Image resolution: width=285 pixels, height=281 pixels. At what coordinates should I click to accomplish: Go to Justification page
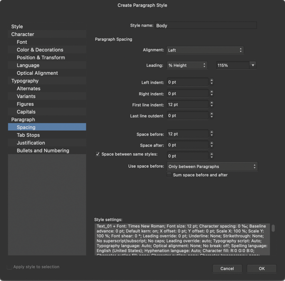pyautogui.click(x=47, y=143)
